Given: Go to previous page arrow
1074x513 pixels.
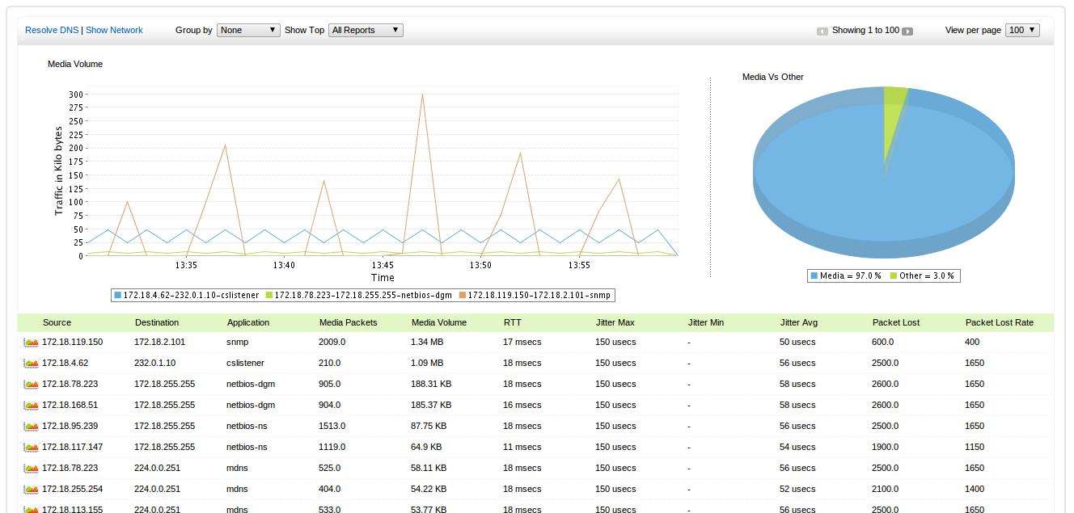Looking at the screenshot, I should [822, 31].
